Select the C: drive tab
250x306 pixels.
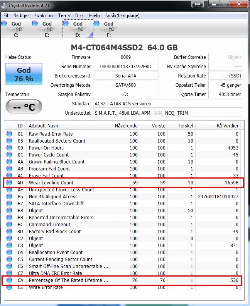click(x=16, y=29)
